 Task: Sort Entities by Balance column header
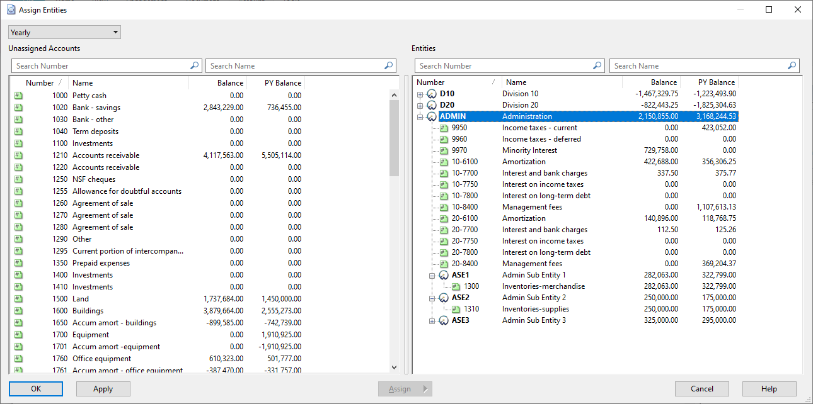tap(652, 82)
